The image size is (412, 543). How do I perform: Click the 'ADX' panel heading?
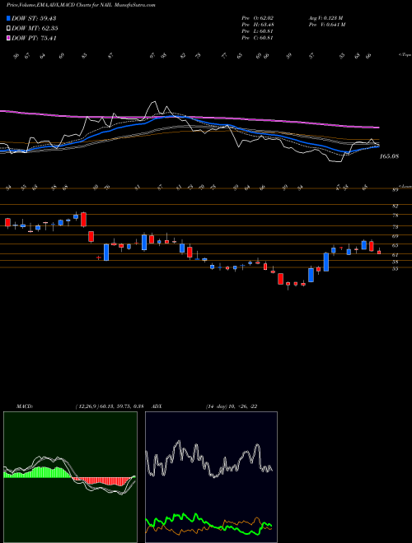[x=157, y=406]
